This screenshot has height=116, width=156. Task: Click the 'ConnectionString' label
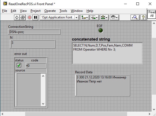tap(21, 27)
